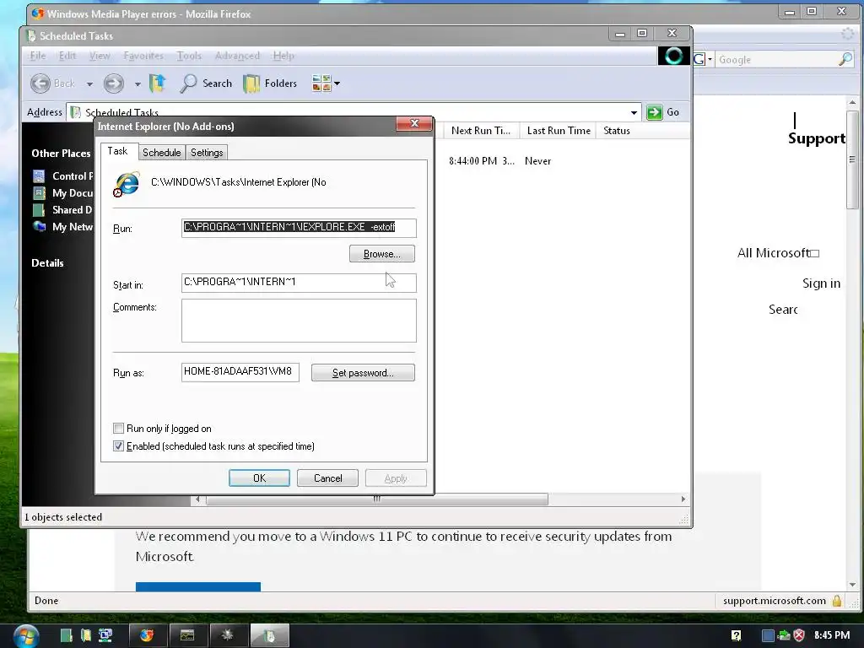Open Shared Documents in Other Places
This screenshot has height=648, width=864.
coord(62,210)
